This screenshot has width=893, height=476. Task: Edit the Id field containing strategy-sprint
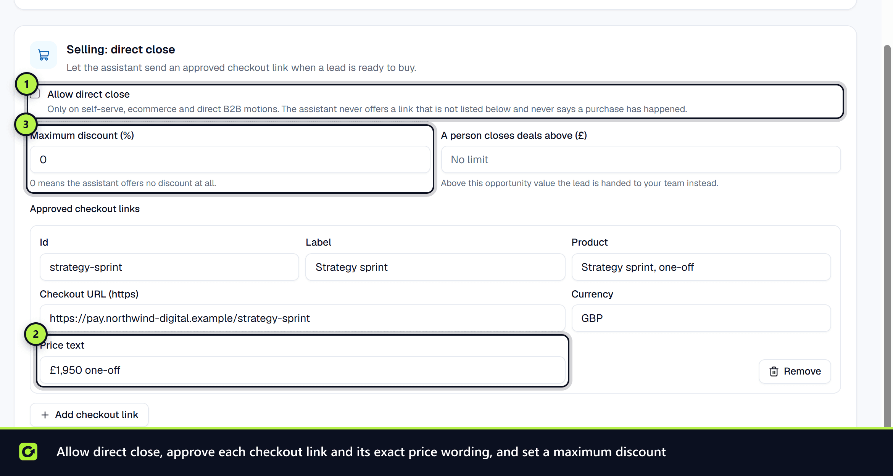169,267
